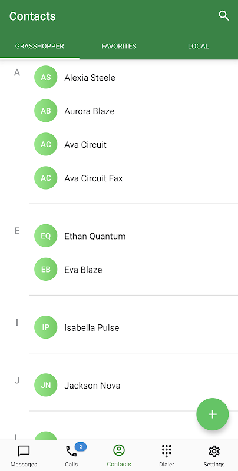The image size is (238, 471).
Task: Tap the green add contact plus button
Action: coord(213,414)
